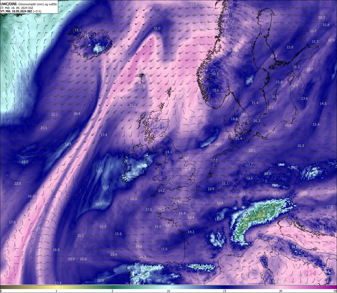
Task: Click the 21.5 value label
Action: (x=81, y=236)
